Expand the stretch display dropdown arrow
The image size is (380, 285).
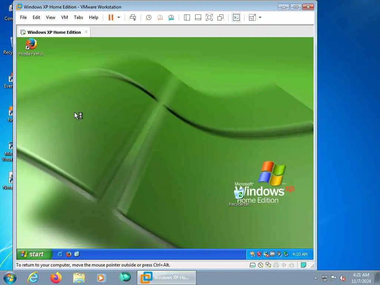[260, 17]
